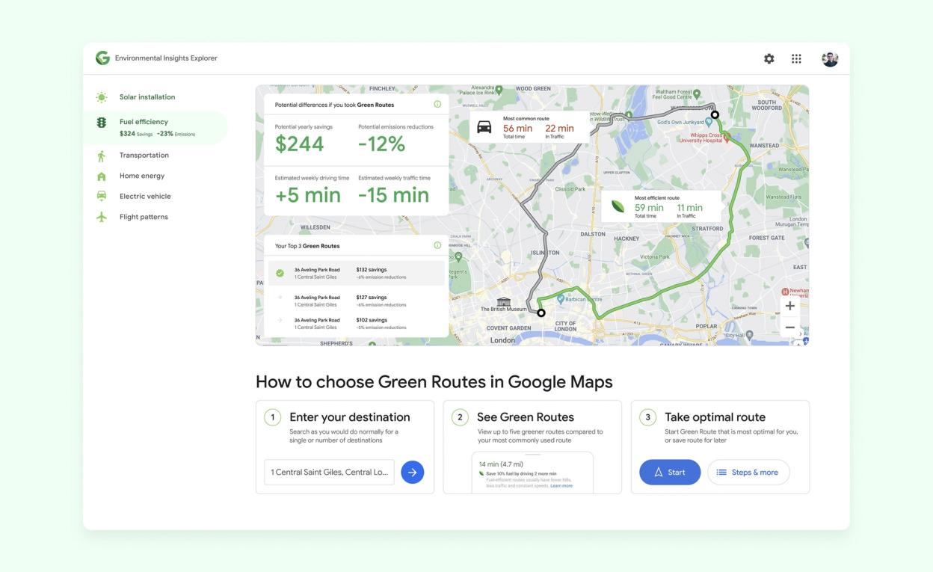Viewport: 933px width, 572px height.
Task: Click the -12% emissions reduction value
Action: (382, 145)
